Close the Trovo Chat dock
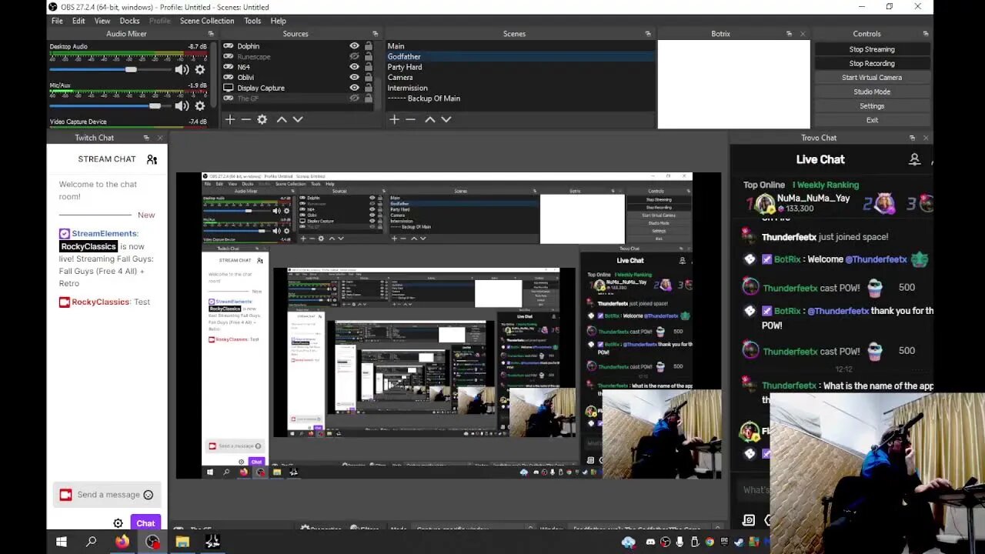Viewport: 985px width, 554px height. click(x=926, y=138)
